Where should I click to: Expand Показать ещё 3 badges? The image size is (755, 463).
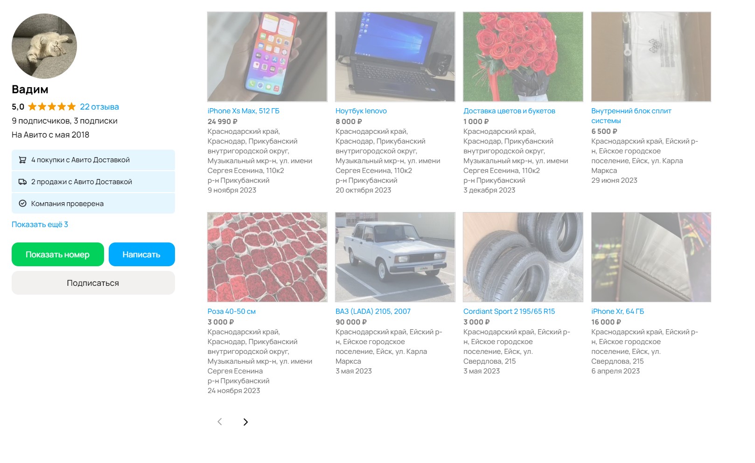click(x=40, y=224)
